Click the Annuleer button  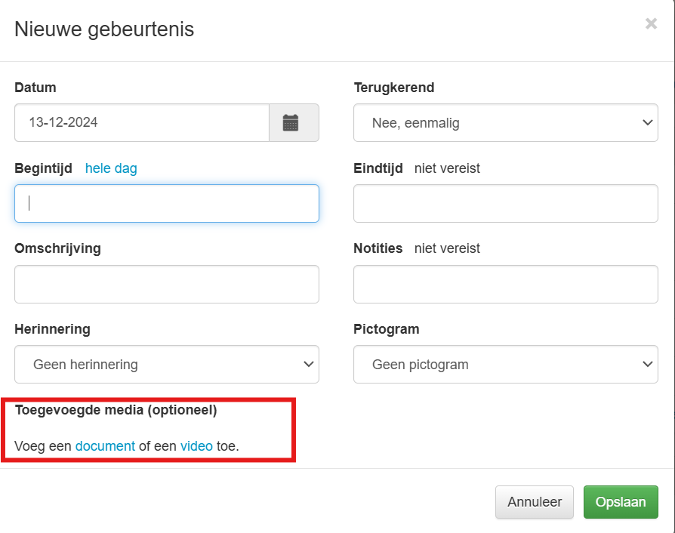point(535,502)
